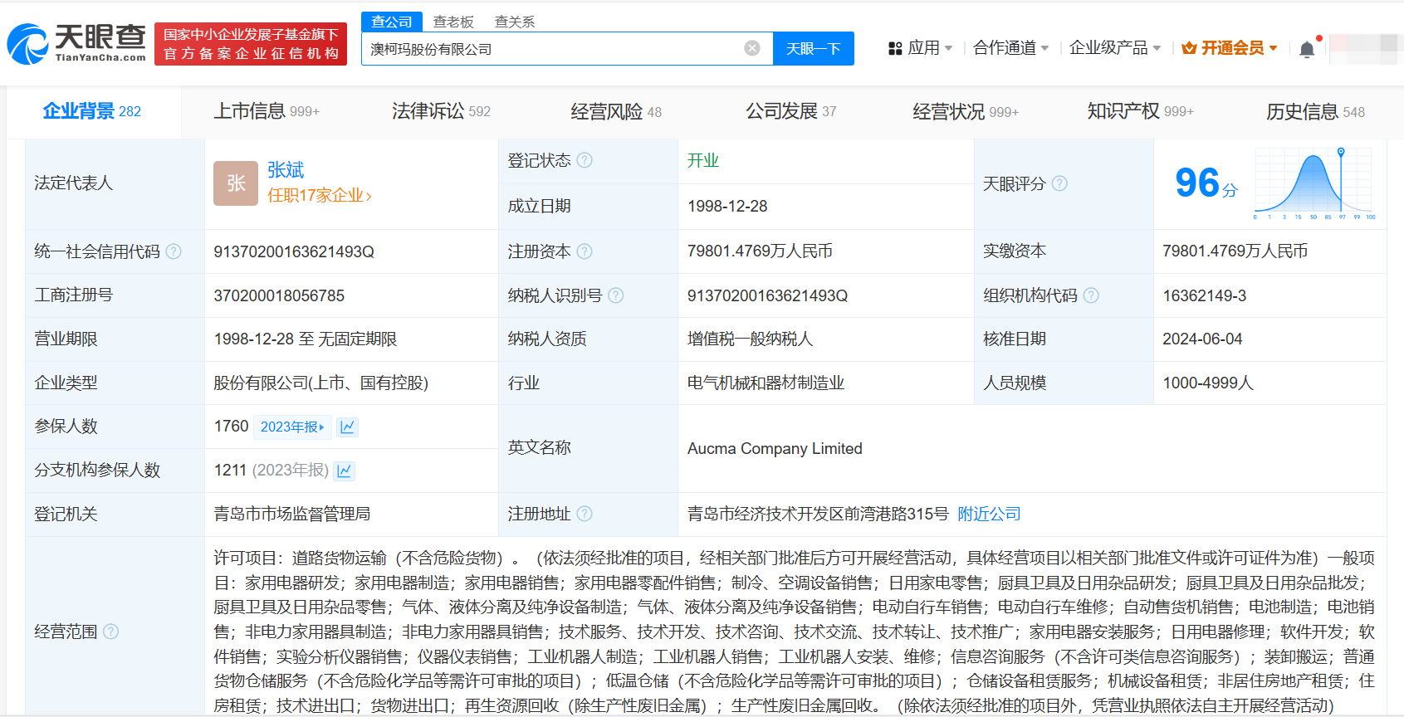
Task: Open the 企业级产品 dropdown
Action: click(x=1114, y=48)
